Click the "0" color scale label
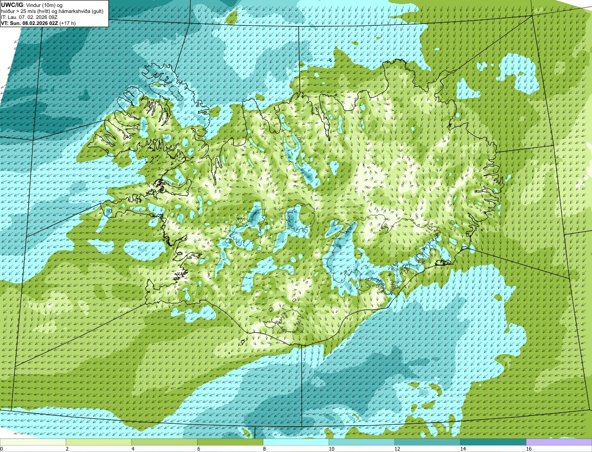 pos(1,449)
